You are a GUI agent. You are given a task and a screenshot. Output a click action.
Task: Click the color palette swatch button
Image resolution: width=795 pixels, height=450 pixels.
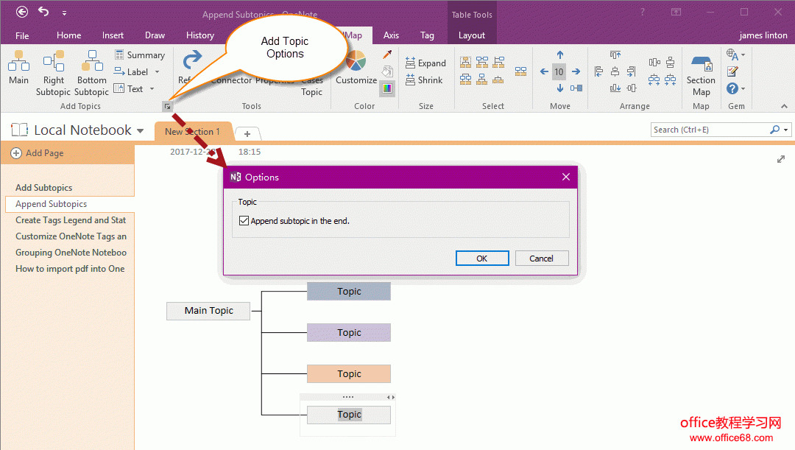[x=387, y=88]
